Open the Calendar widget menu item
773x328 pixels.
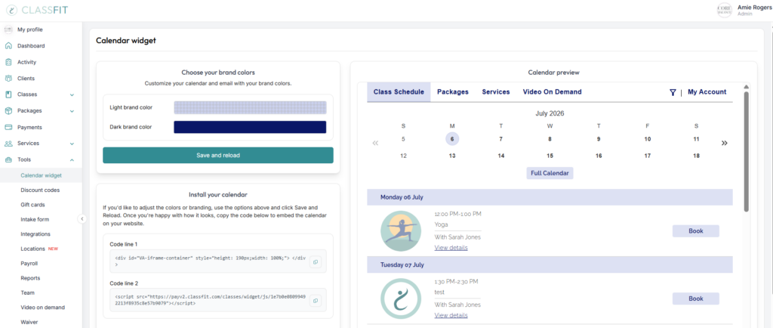tap(41, 175)
